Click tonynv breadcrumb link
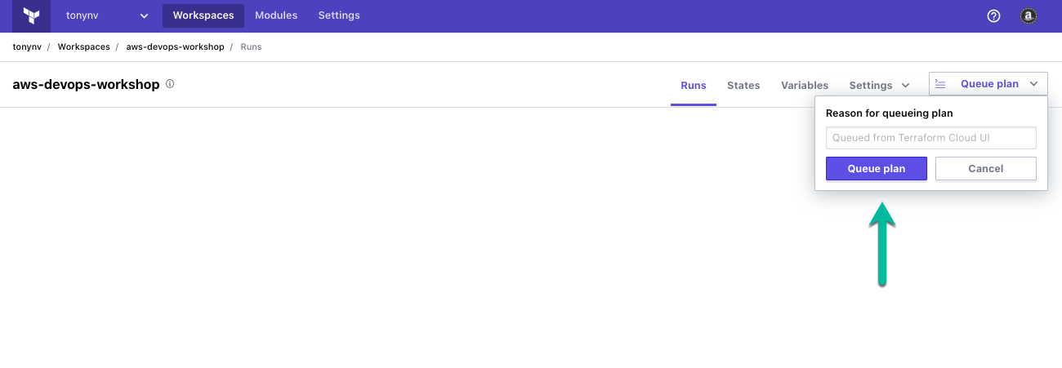Screen dimensions: 1062x368 [27, 47]
